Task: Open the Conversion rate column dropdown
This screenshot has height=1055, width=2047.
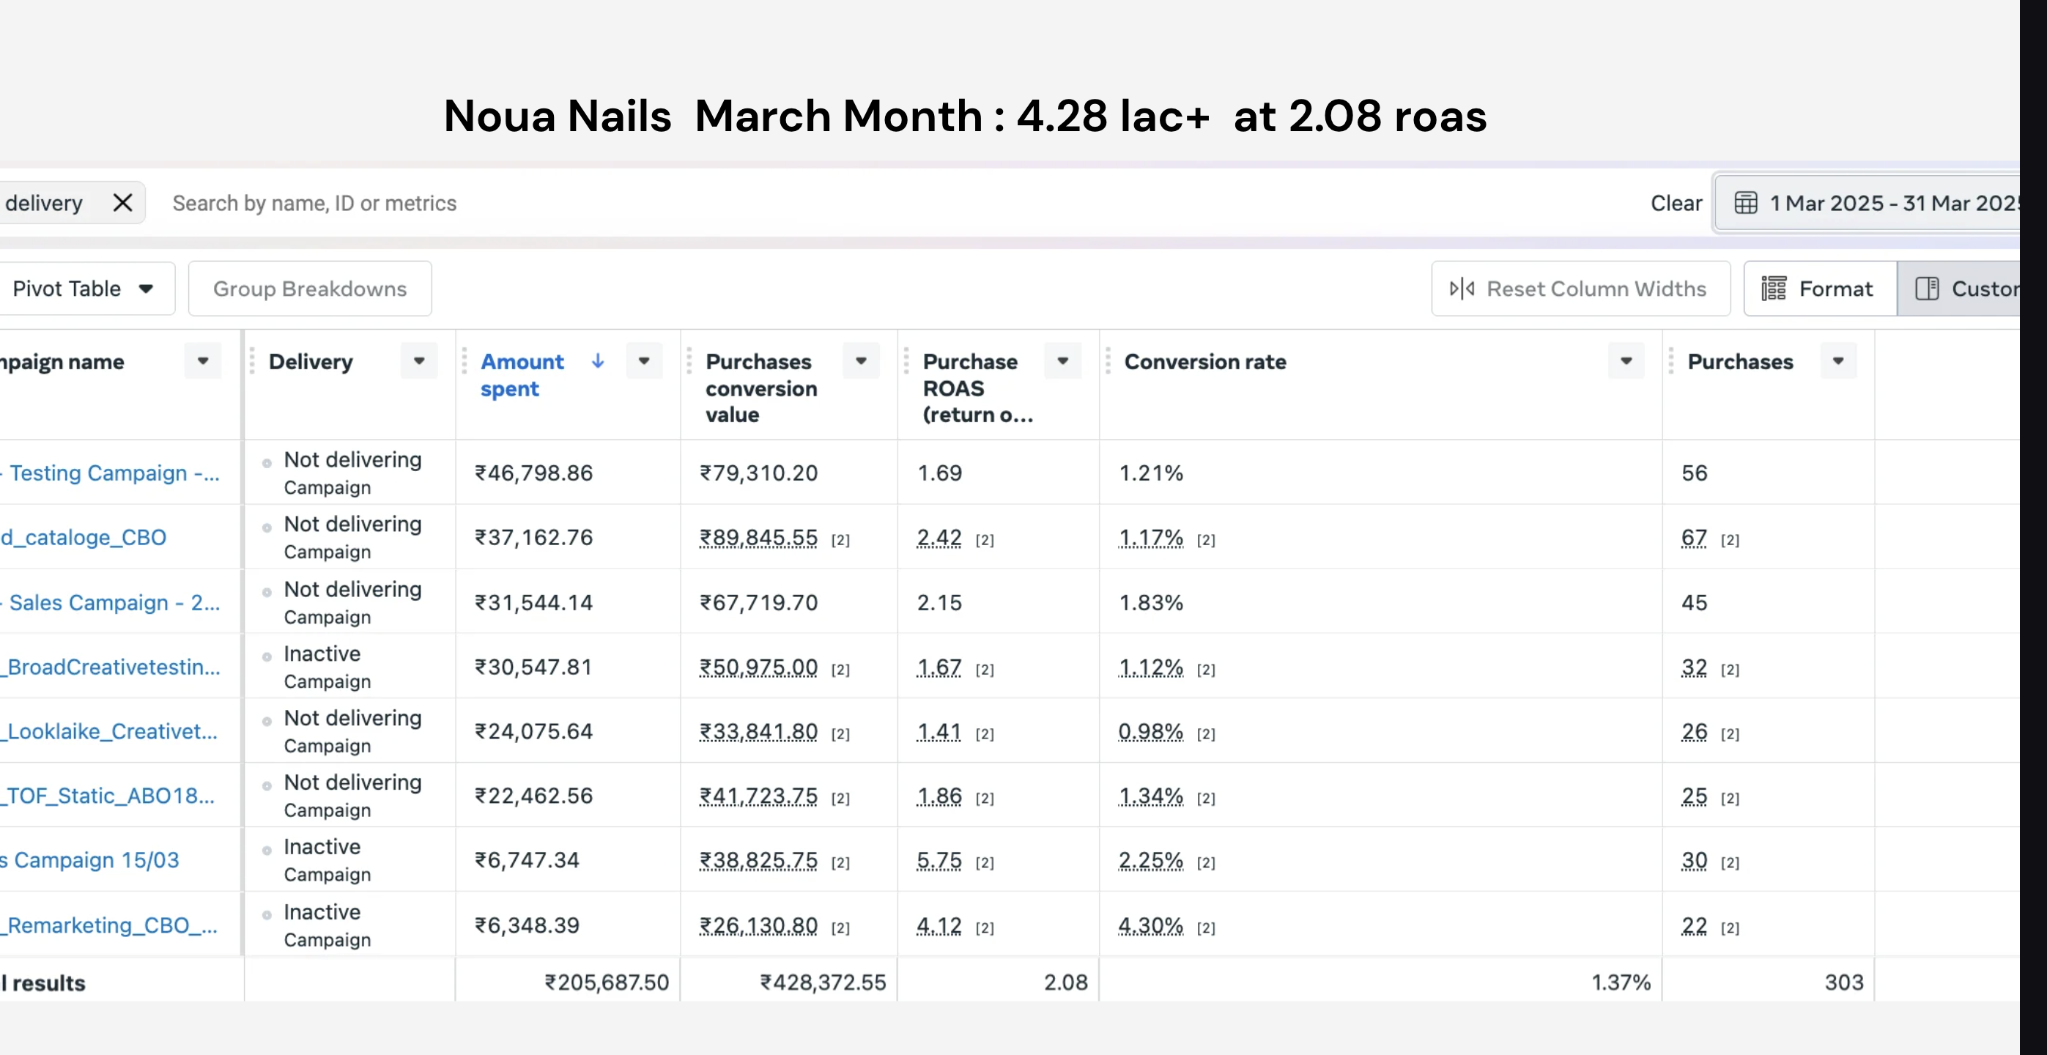Action: coord(1626,360)
